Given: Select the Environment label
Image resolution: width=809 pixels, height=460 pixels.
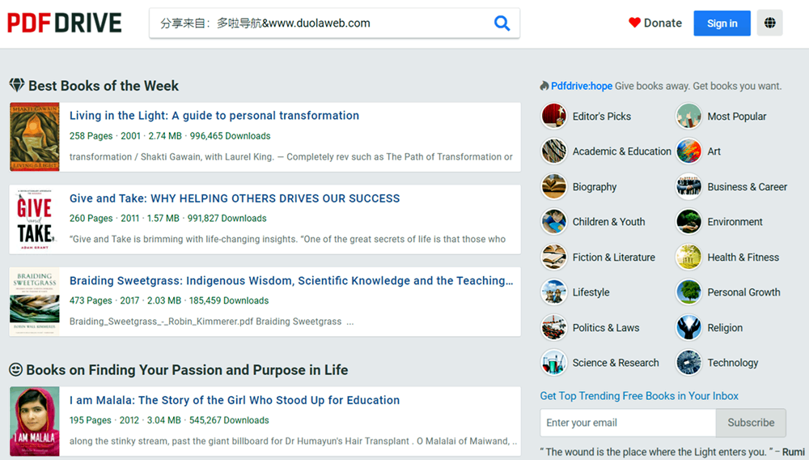Looking at the screenshot, I should click(x=735, y=221).
